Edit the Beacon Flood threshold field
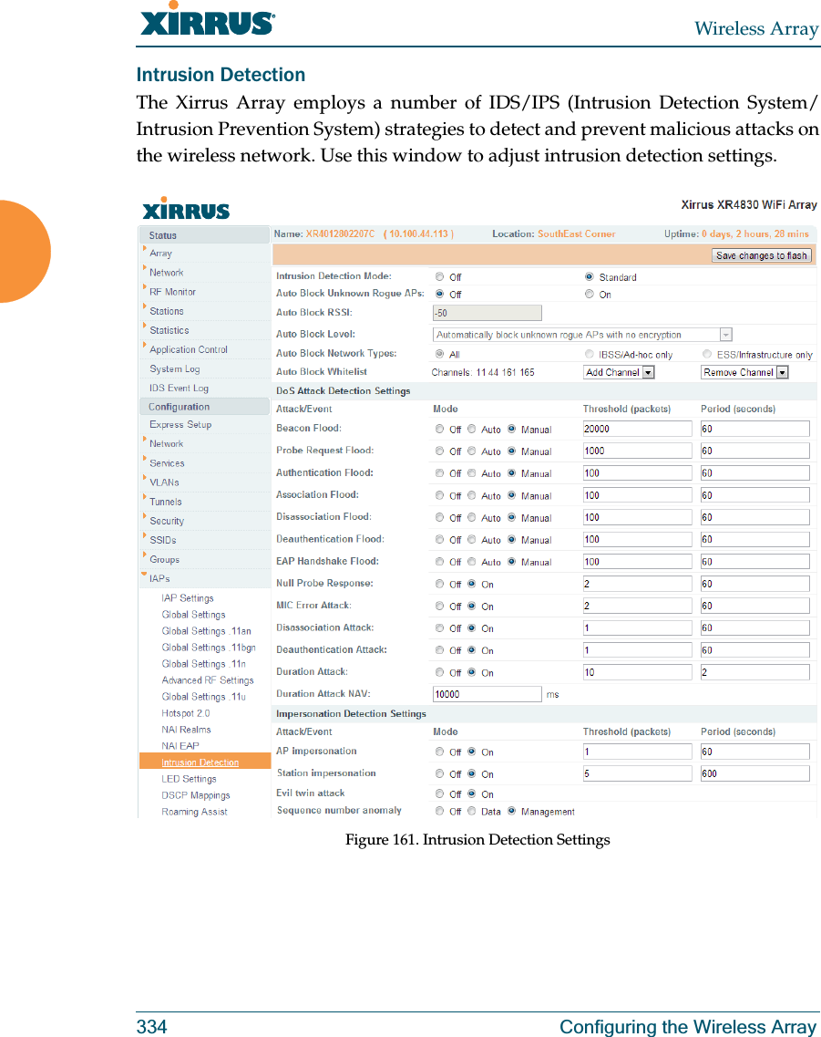This screenshot has width=821, height=1037. (x=637, y=429)
